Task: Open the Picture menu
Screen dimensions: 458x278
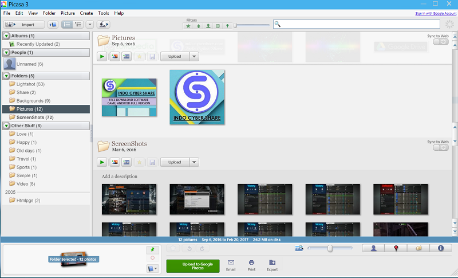Action: [x=68, y=13]
